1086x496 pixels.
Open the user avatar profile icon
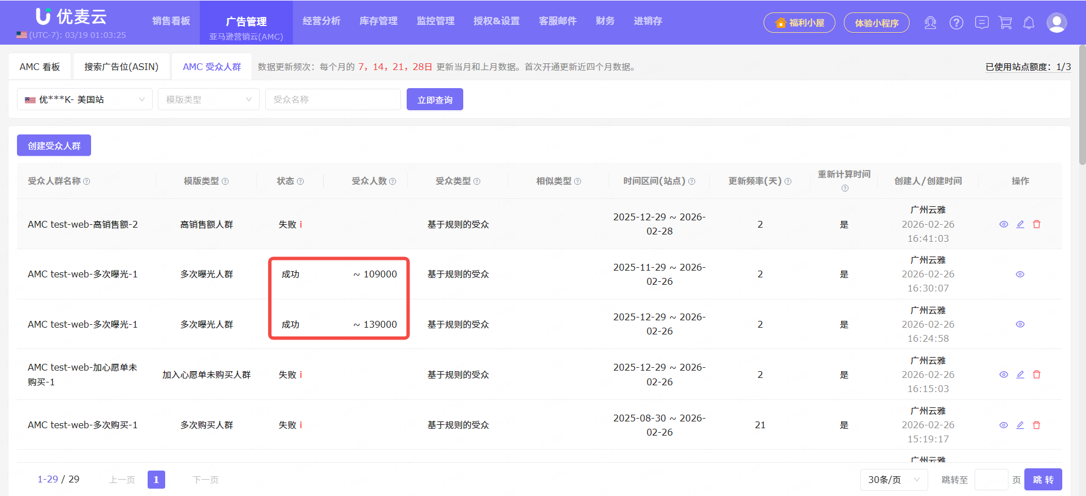[1057, 23]
